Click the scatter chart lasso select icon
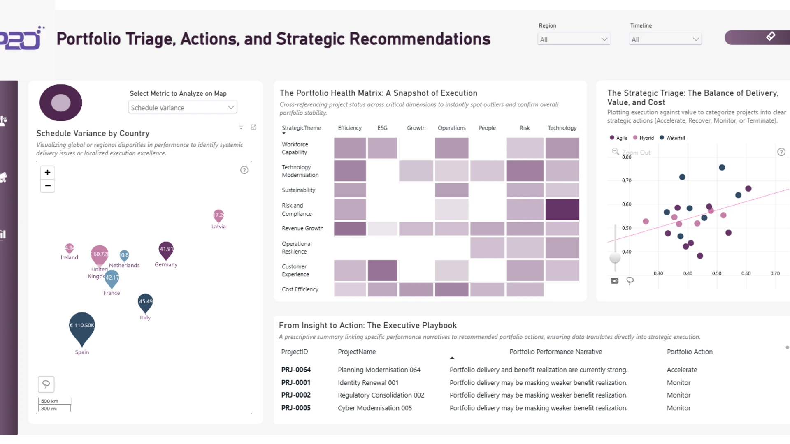Screen dimensions: 790x444 (630, 281)
